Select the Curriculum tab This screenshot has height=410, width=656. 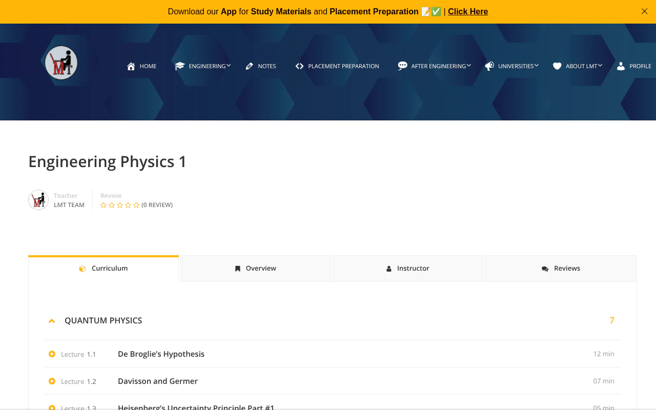(x=104, y=269)
